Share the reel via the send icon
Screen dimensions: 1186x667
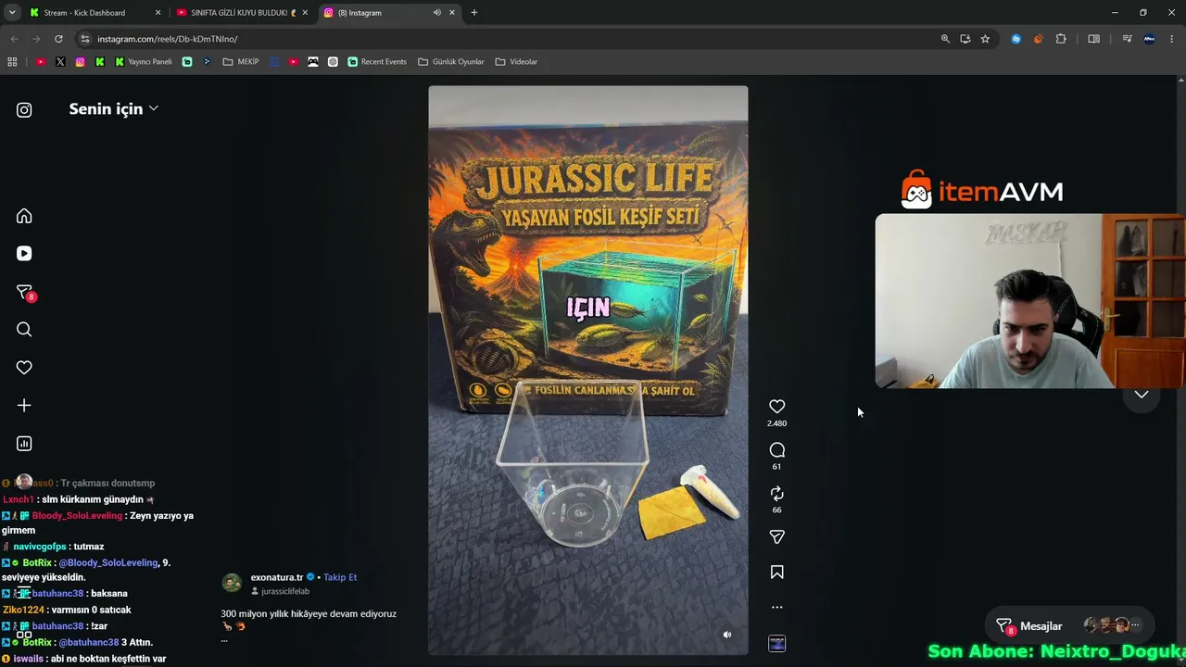pos(776,537)
